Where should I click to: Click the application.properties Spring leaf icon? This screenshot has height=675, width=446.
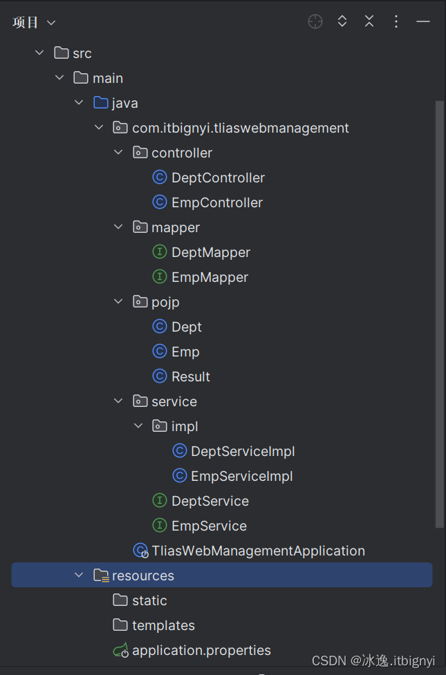(120, 650)
